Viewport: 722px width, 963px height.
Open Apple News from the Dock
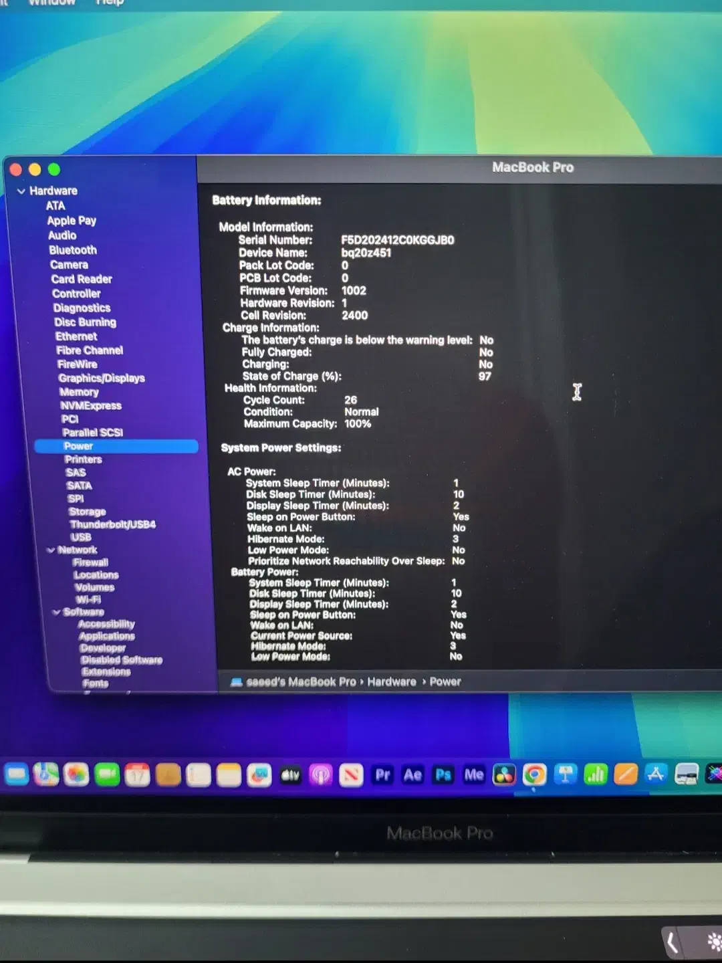(351, 774)
